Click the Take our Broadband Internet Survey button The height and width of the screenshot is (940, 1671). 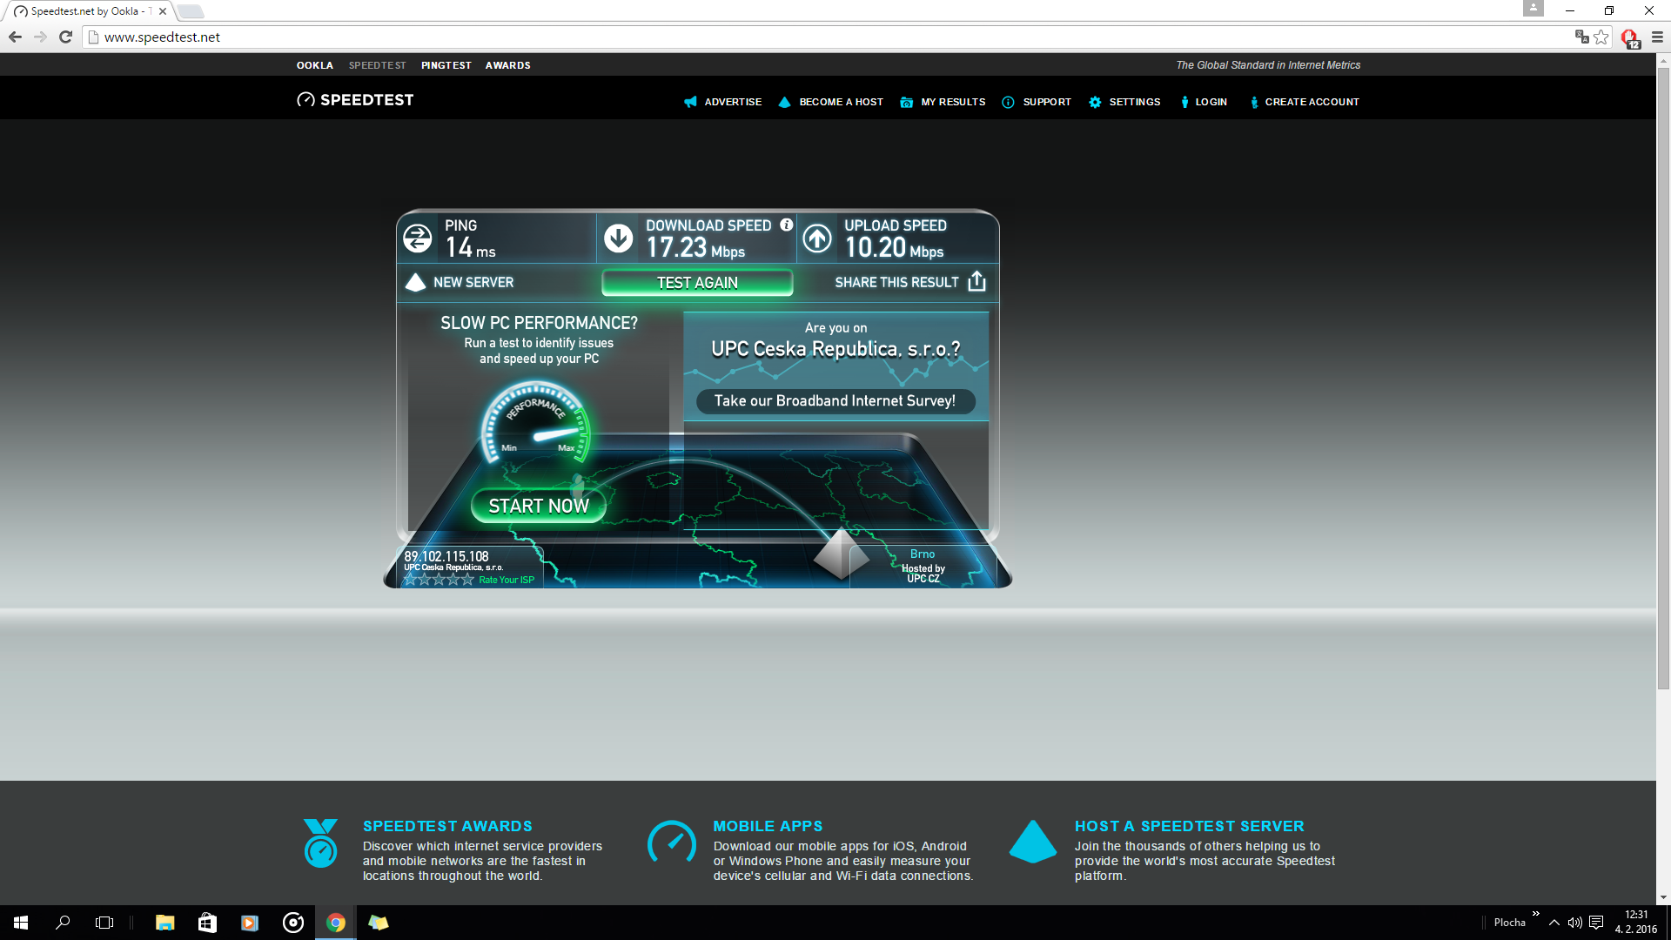click(835, 400)
